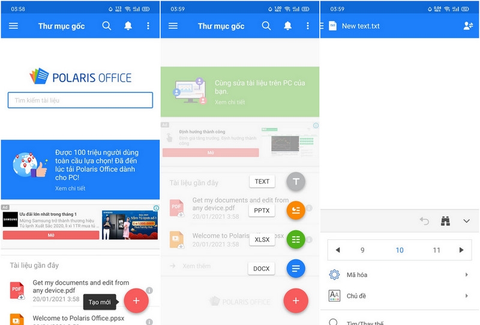The width and height of the screenshot is (480, 325).
Task: Tap the green XLSX sheet circle icon
Action: 296,239
